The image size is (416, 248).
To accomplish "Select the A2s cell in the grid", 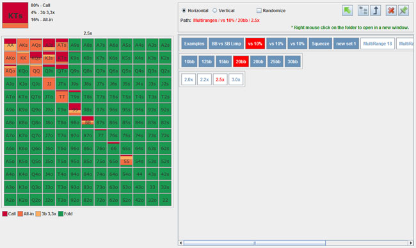I will pyautogui.click(x=165, y=45).
